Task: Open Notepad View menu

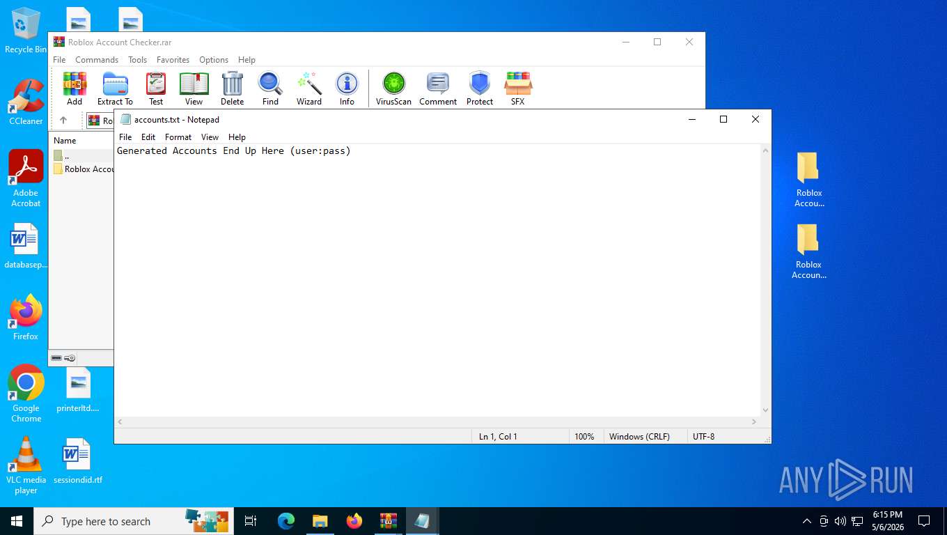Action: pyautogui.click(x=210, y=137)
